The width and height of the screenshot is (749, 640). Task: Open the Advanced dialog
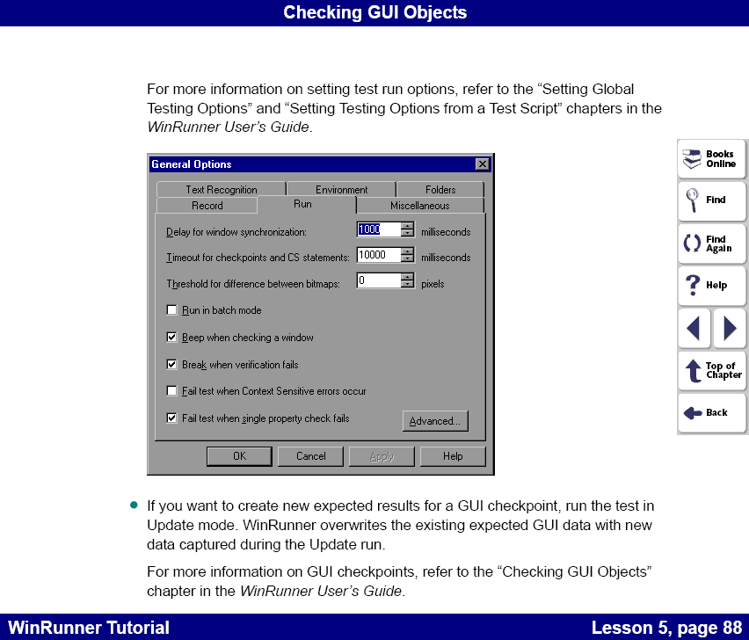tap(435, 420)
